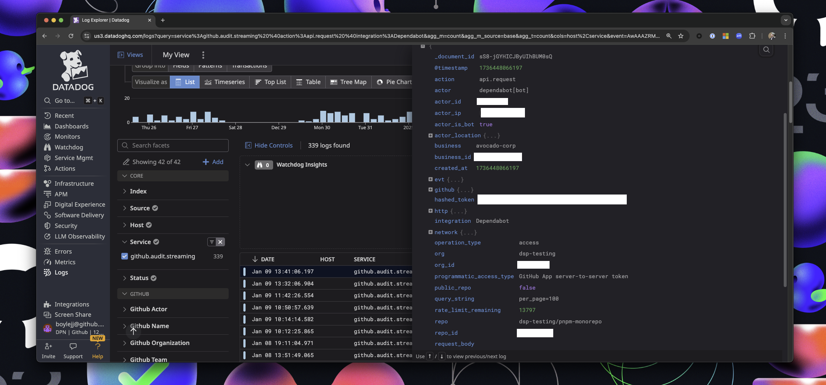Open Infrastructure in the sidebar
The width and height of the screenshot is (826, 385).
69,184
